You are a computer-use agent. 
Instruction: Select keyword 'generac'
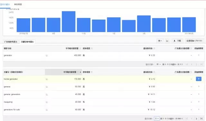click(x=7, y=87)
